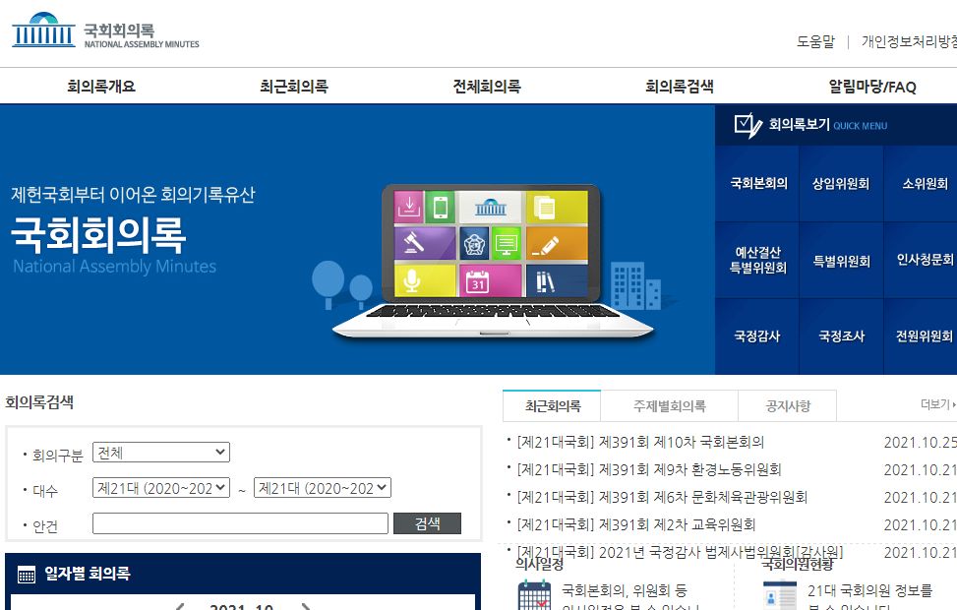Image resolution: width=957 pixels, height=610 pixels.
Task: Click 국회본회의, 위원회 등 schedule description
Action: pos(625,590)
